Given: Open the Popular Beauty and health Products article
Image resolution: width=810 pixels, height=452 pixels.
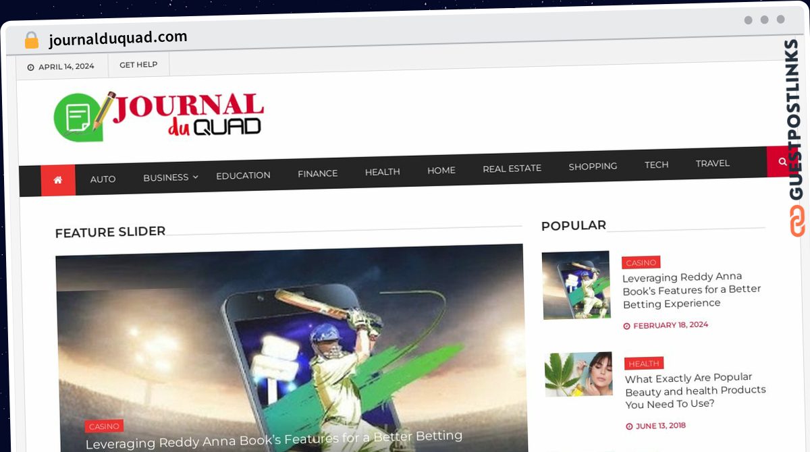Looking at the screenshot, I should tap(695, 391).
